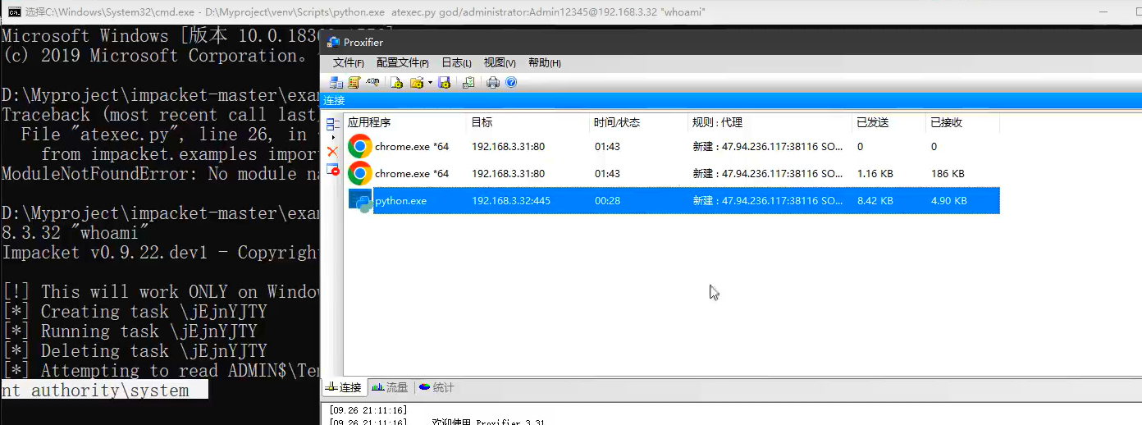Screen dimensions: 1142x425
Task: Open the 配置文件(P) menu
Action: click(x=403, y=63)
